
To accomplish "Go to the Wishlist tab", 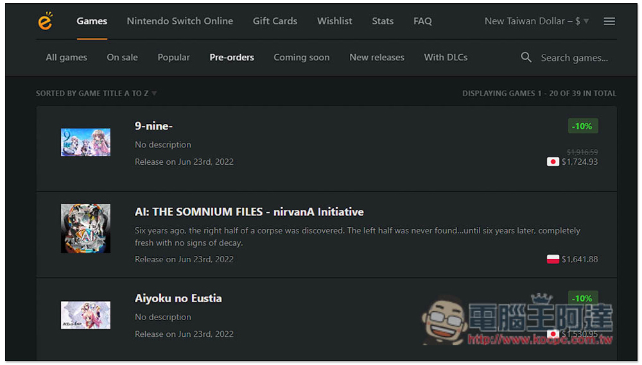I will click(334, 21).
